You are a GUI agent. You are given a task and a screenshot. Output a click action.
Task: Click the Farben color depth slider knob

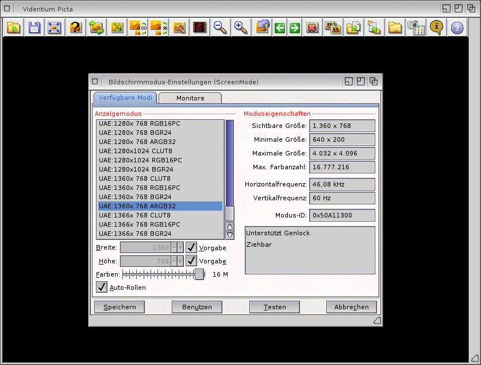199,274
